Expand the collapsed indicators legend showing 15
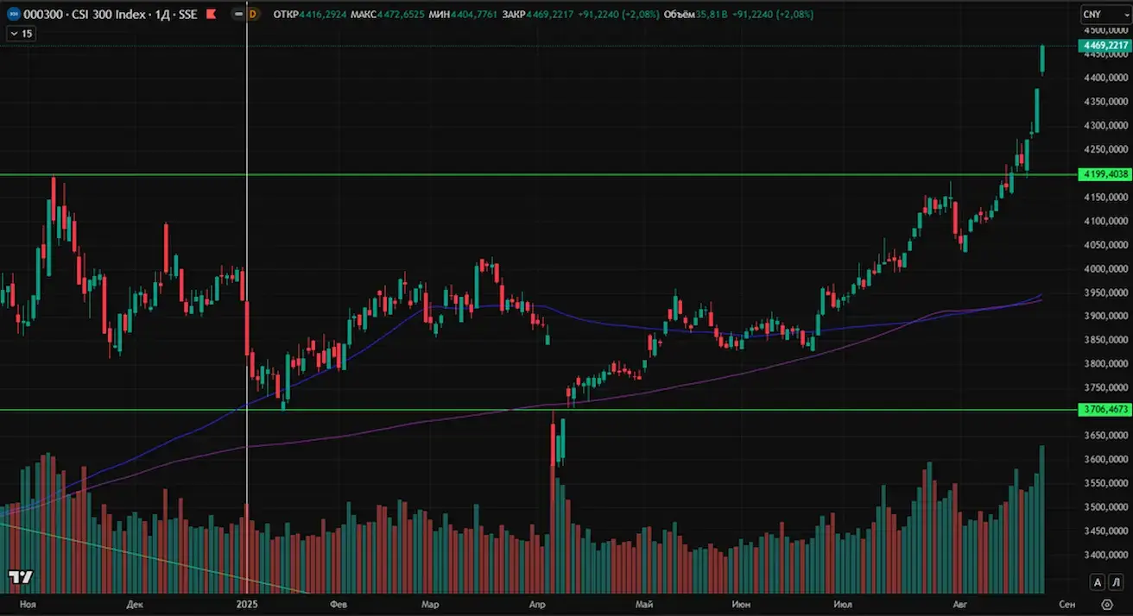Viewport: 1133px width, 616px height. click(x=21, y=33)
